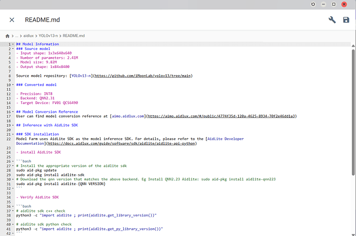The image size is (356, 236).
Task: Select README.md in the breadcrumb path
Action: click(74, 36)
